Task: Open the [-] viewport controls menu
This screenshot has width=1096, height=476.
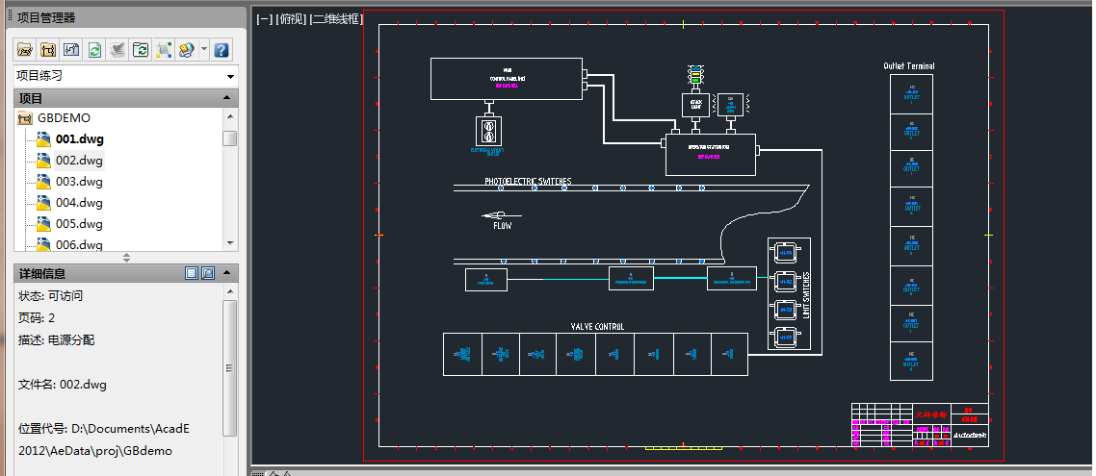Action: click(264, 19)
